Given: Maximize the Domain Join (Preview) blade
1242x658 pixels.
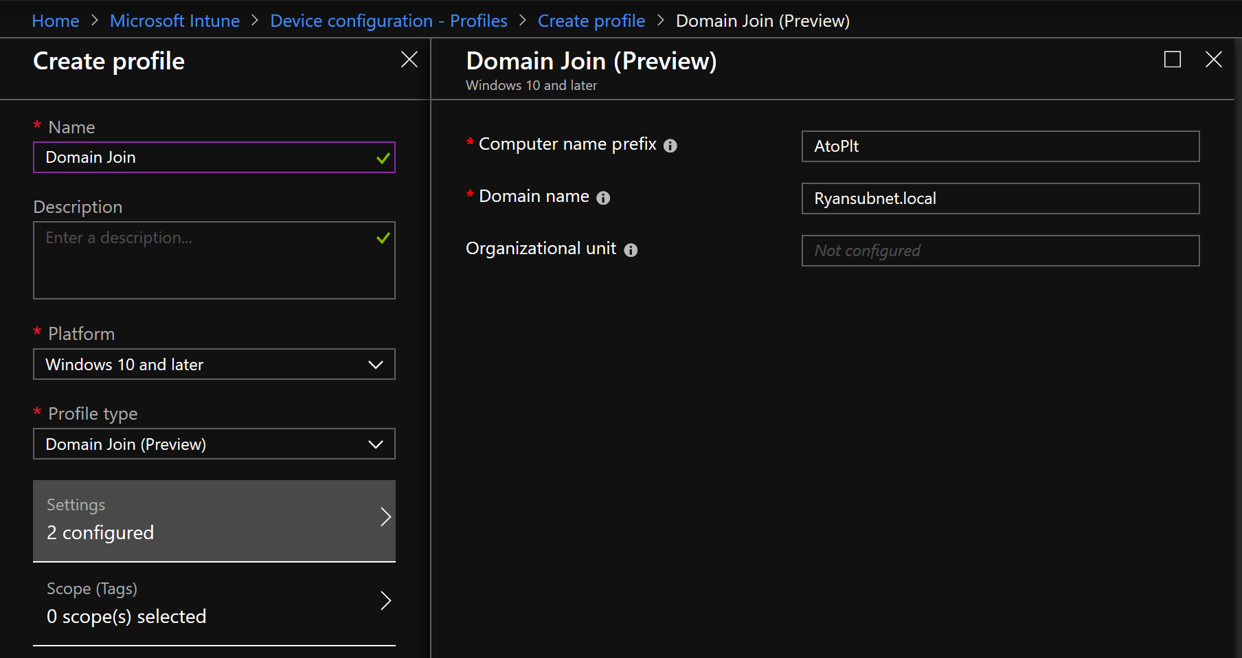Looking at the screenshot, I should click(1173, 60).
